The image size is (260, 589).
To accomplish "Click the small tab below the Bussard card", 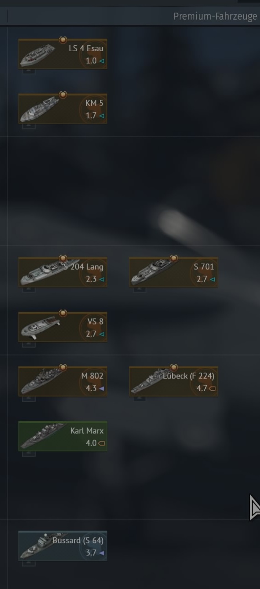I will click(28, 563).
